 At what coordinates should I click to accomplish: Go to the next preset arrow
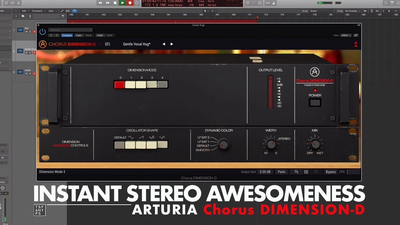[172, 44]
